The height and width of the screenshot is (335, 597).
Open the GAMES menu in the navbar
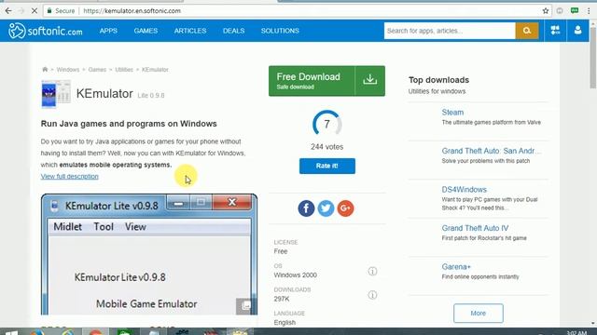[x=146, y=31]
